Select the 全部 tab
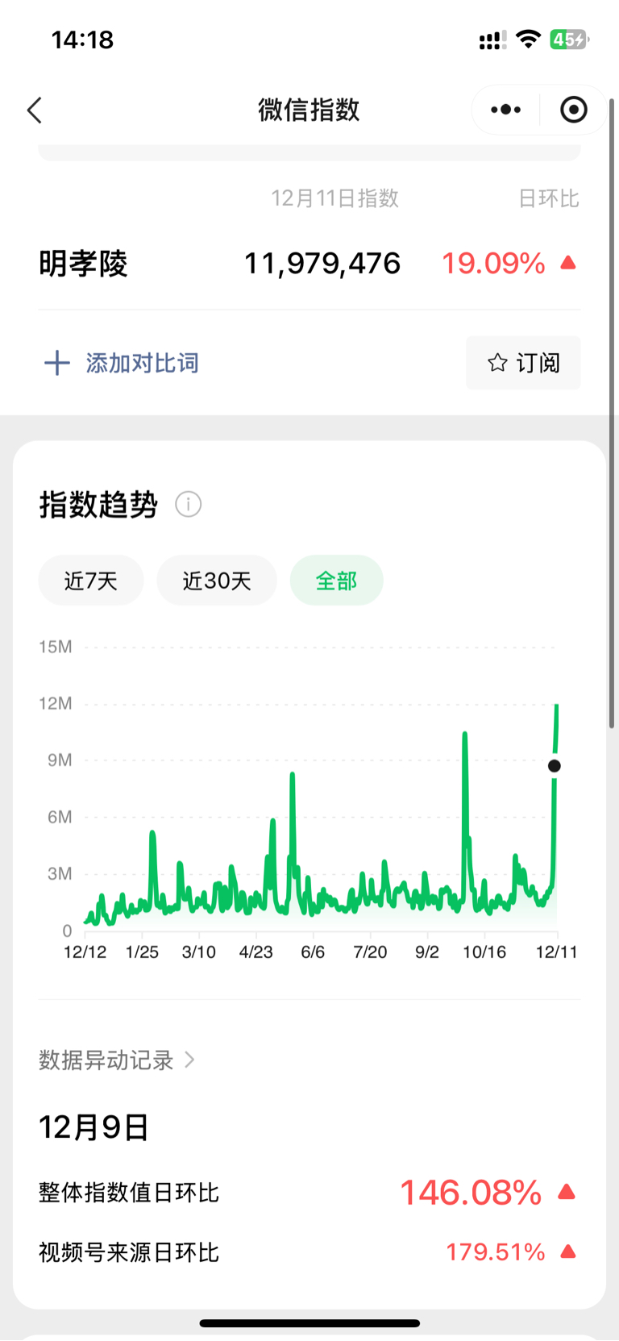Image resolution: width=619 pixels, height=1341 pixels. [x=336, y=581]
